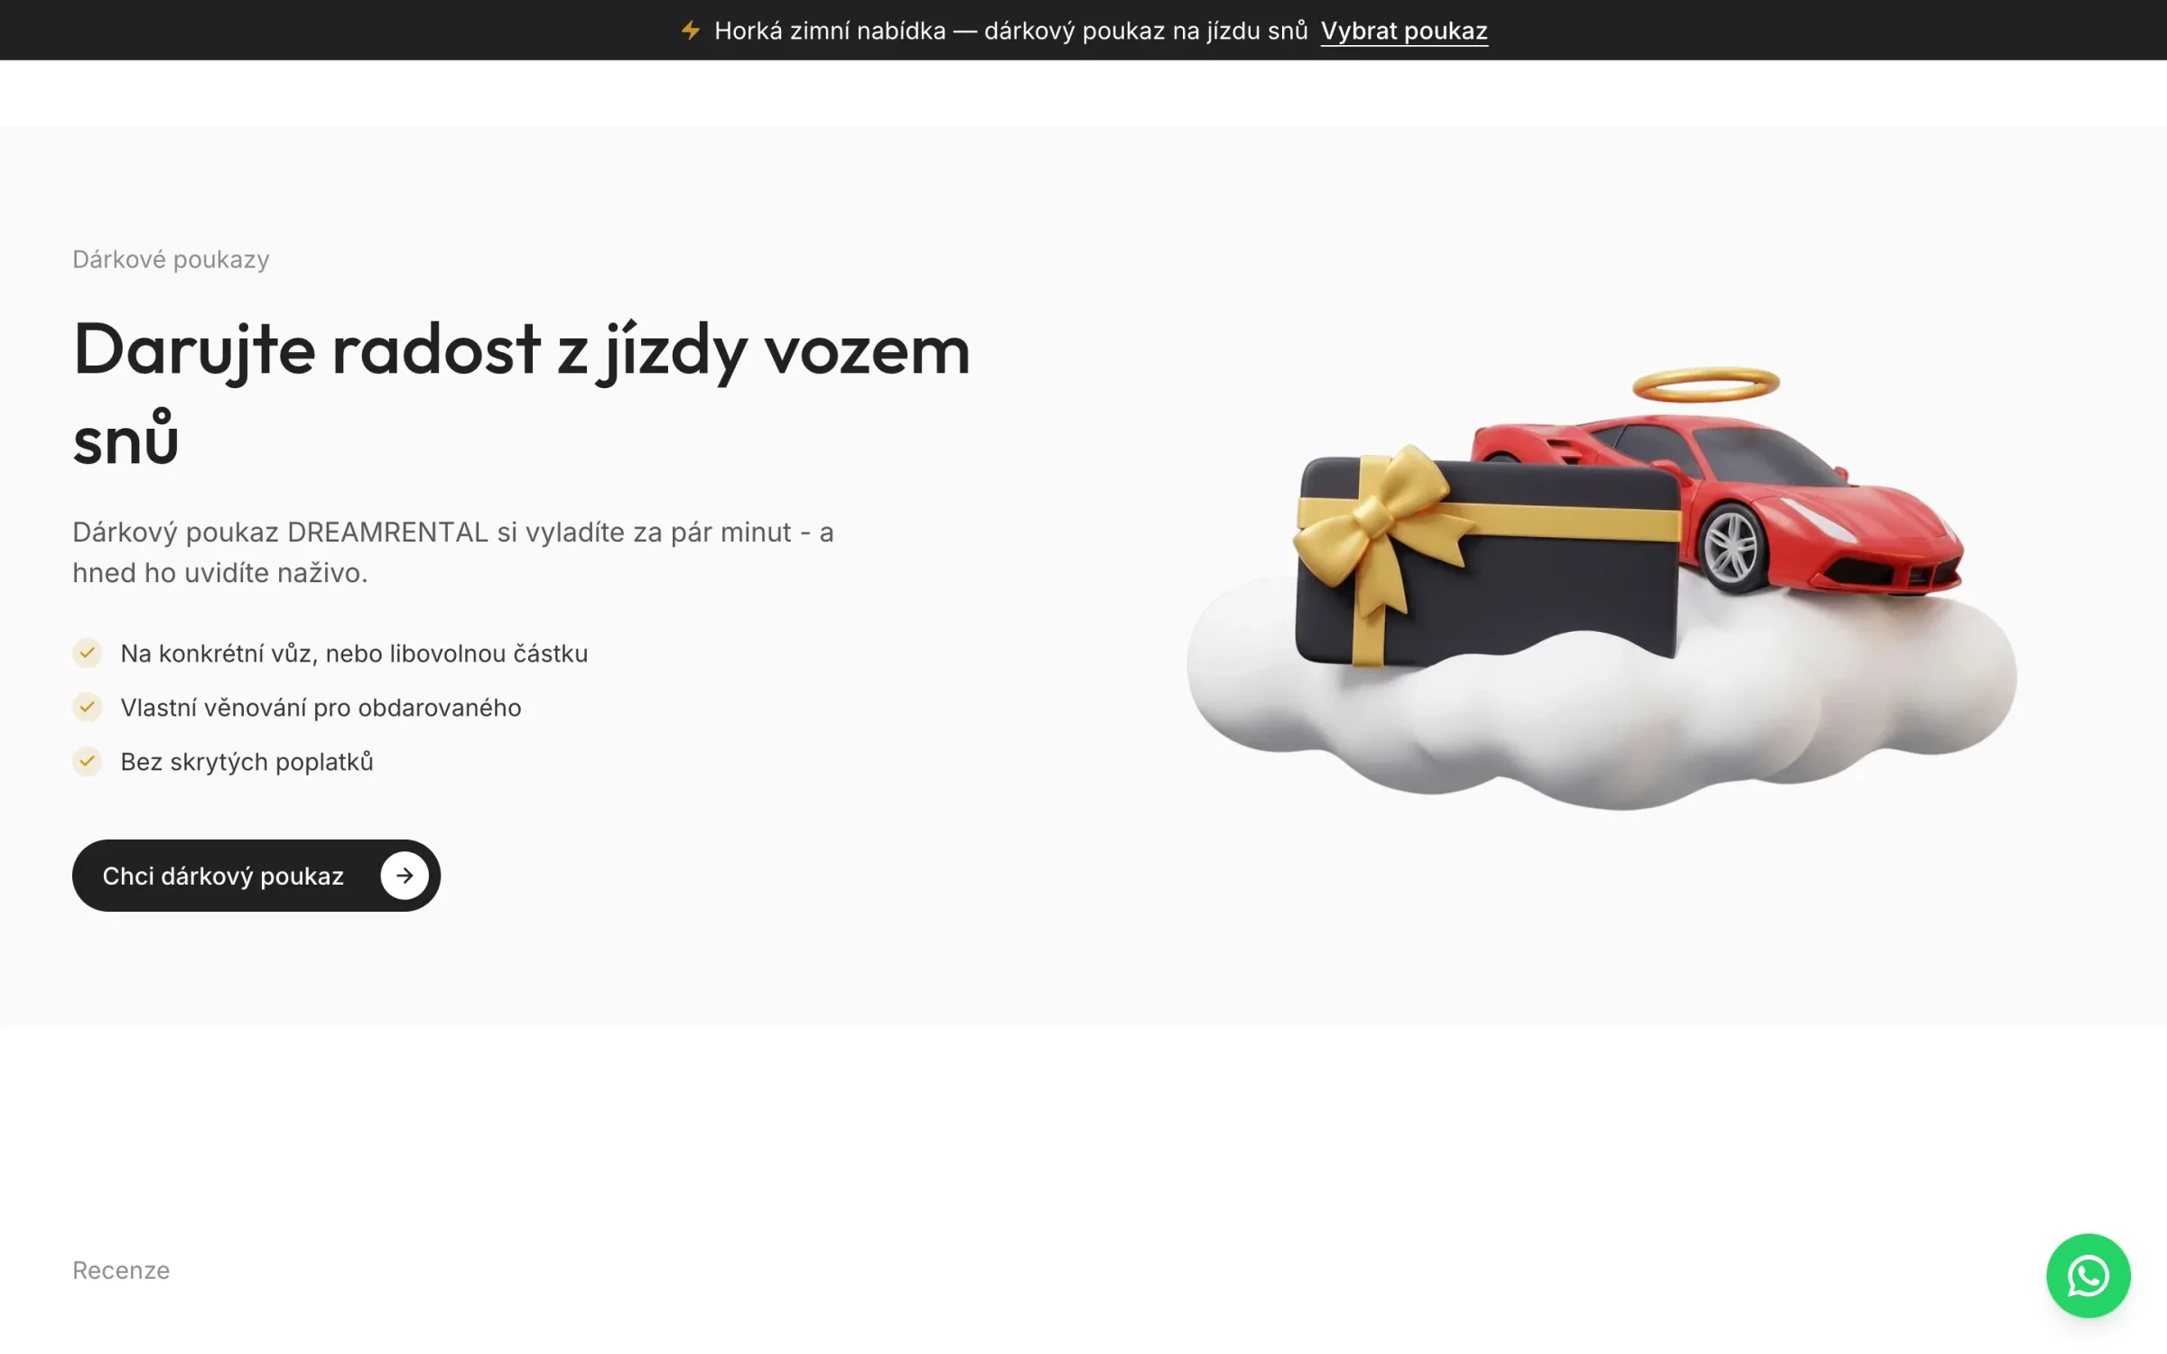
Task: Click text Na konkrétní vůz, nebo libovolnou částku
Action: (x=354, y=654)
